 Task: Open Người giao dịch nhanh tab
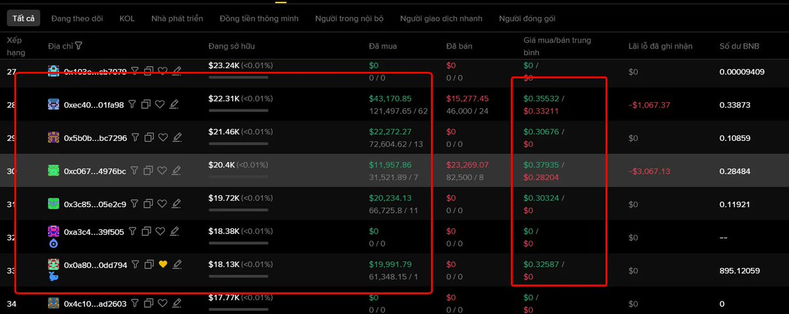441,18
